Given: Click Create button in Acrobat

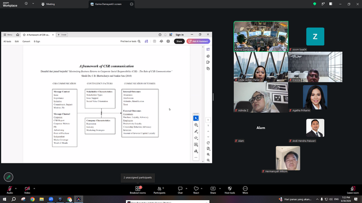Looking at the screenshot, I should (62, 35).
